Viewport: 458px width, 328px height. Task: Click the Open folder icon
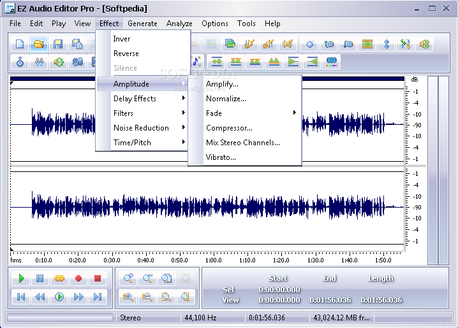tap(38, 45)
